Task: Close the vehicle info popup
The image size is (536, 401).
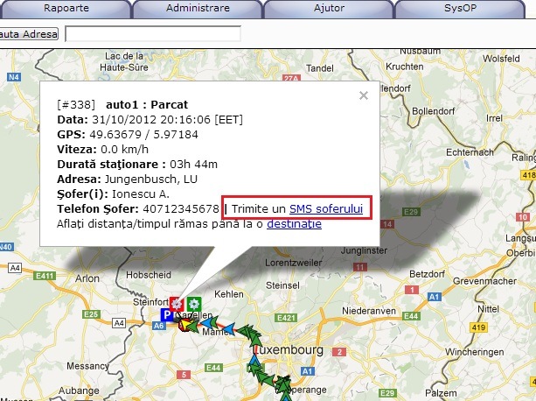Action: click(x=364, y=96)
